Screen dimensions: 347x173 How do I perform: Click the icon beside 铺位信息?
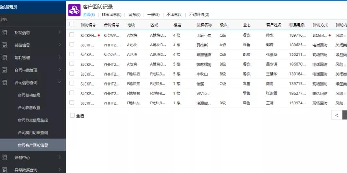4,45
